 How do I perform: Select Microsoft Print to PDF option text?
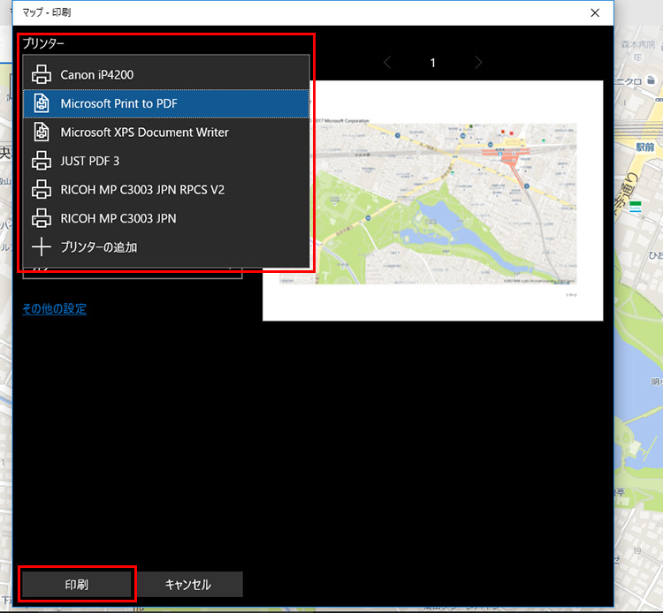tap(118, 104)
